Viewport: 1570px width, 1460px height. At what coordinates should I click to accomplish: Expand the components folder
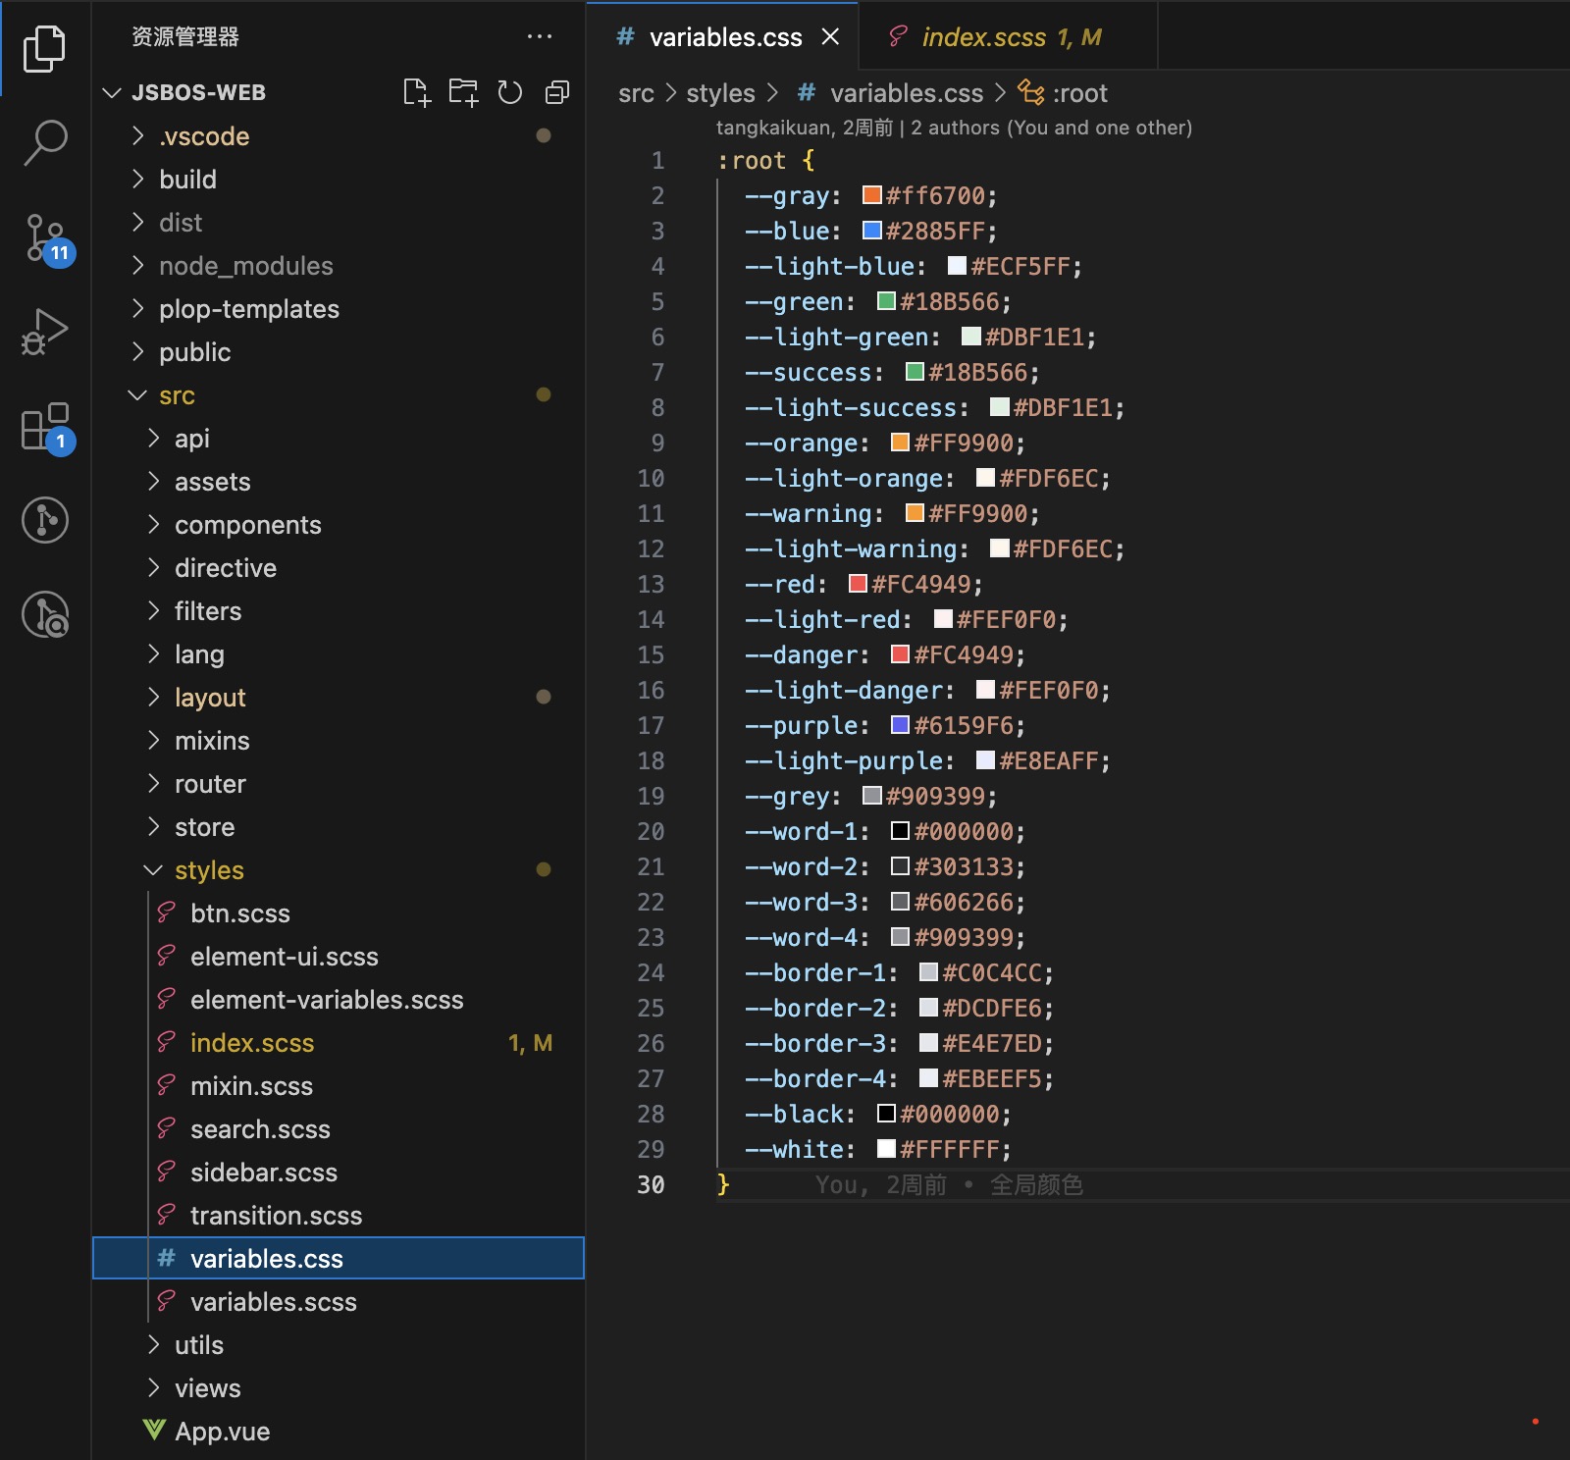click(247, 525)
